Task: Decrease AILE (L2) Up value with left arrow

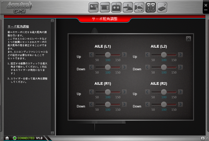Action: (147, 55)
